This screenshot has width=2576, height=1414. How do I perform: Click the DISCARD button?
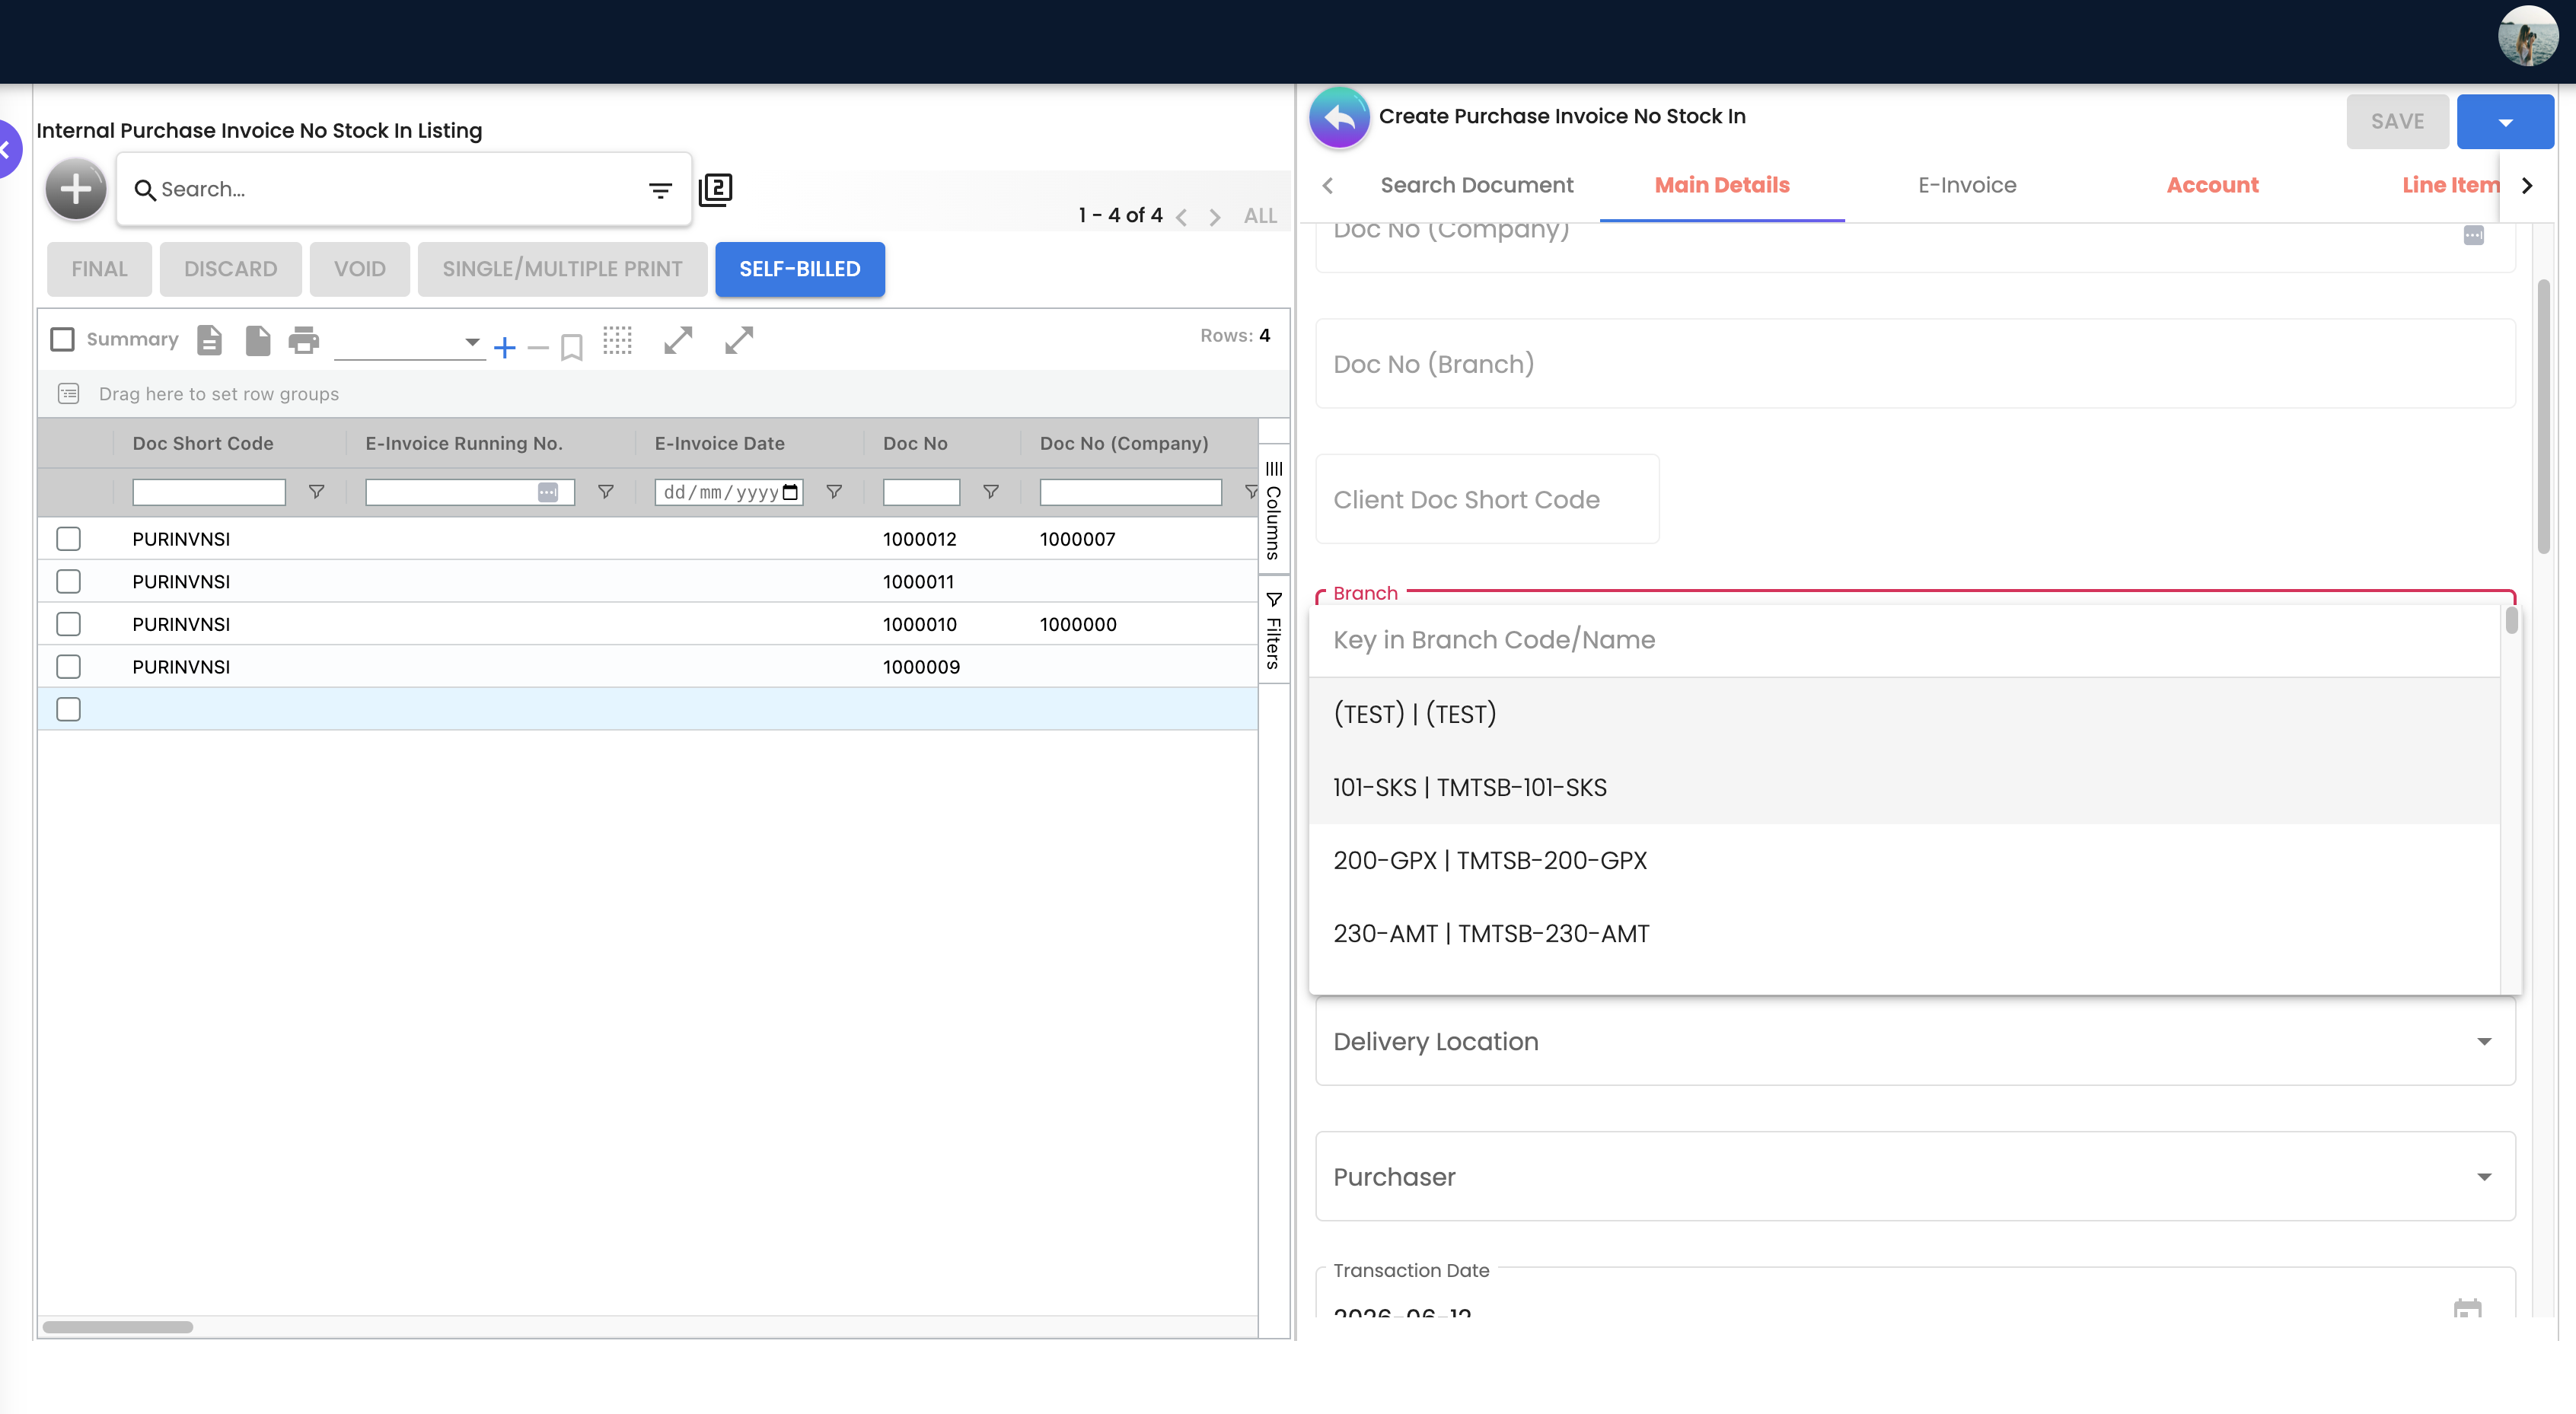click(230, 269)
